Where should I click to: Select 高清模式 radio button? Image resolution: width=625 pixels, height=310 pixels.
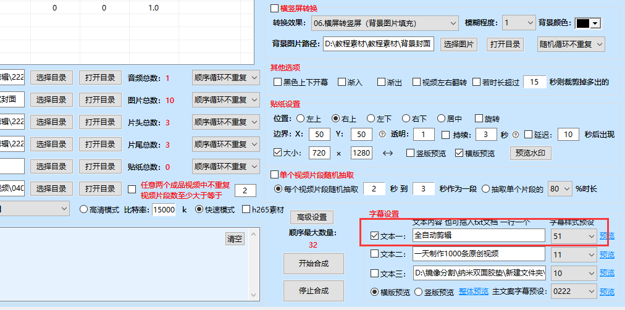(x=84, y=209)
